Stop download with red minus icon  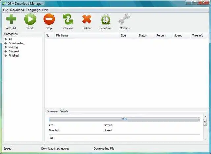(49, 19)
